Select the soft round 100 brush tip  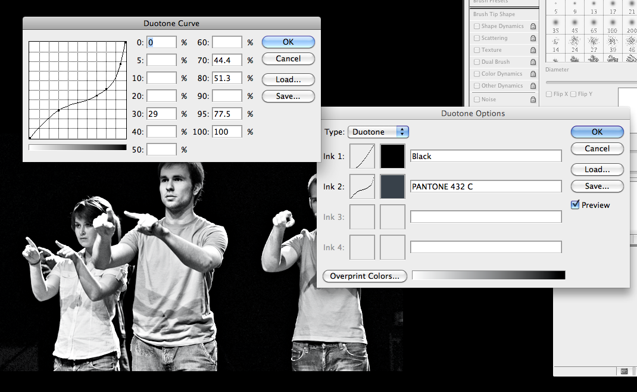coord(612,25)
